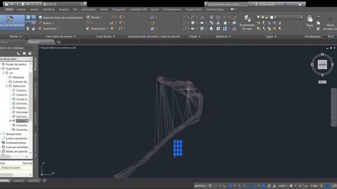Click _Todos los puntos list entry
Screen dimensions: 337x189
11,168
